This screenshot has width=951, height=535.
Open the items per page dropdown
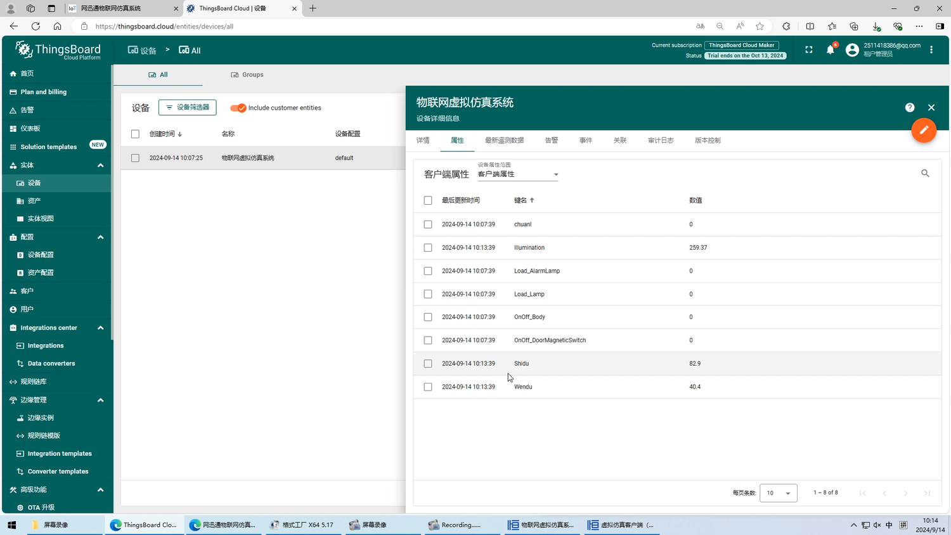778,493
